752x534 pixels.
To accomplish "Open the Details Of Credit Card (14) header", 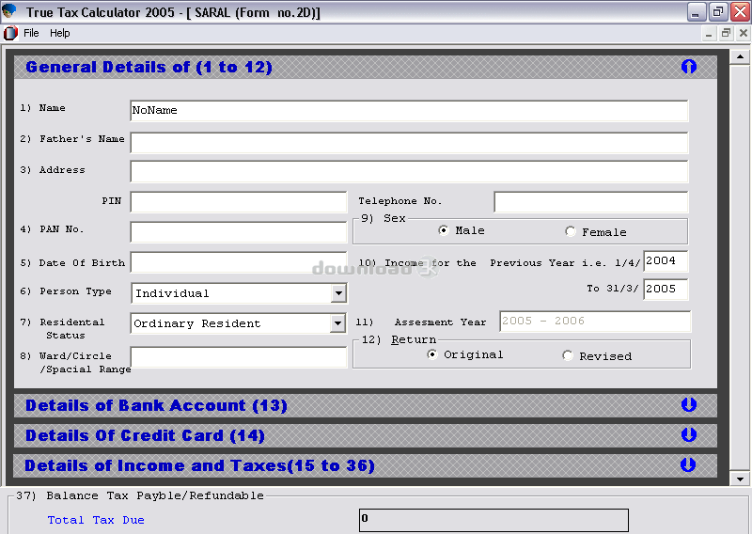I will [366, 435].
